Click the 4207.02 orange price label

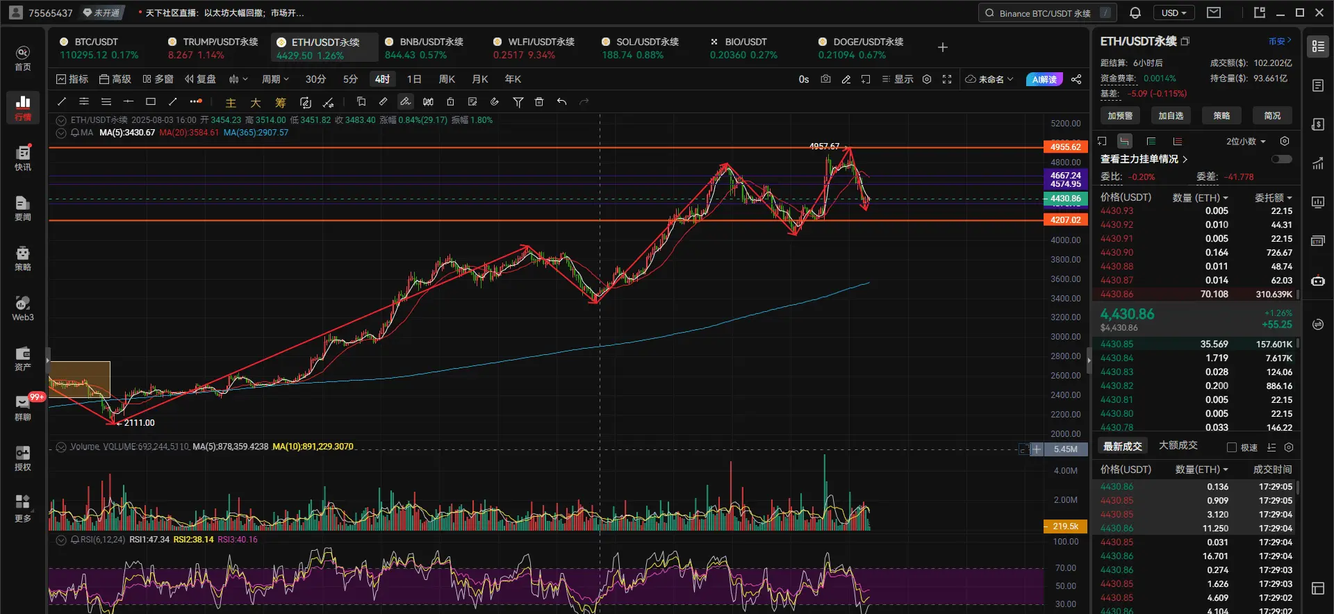click(x=1065, y=219)
